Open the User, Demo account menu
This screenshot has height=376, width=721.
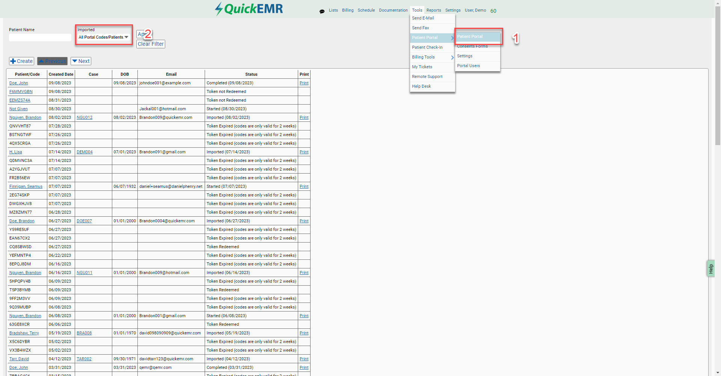tap(475, 10)
